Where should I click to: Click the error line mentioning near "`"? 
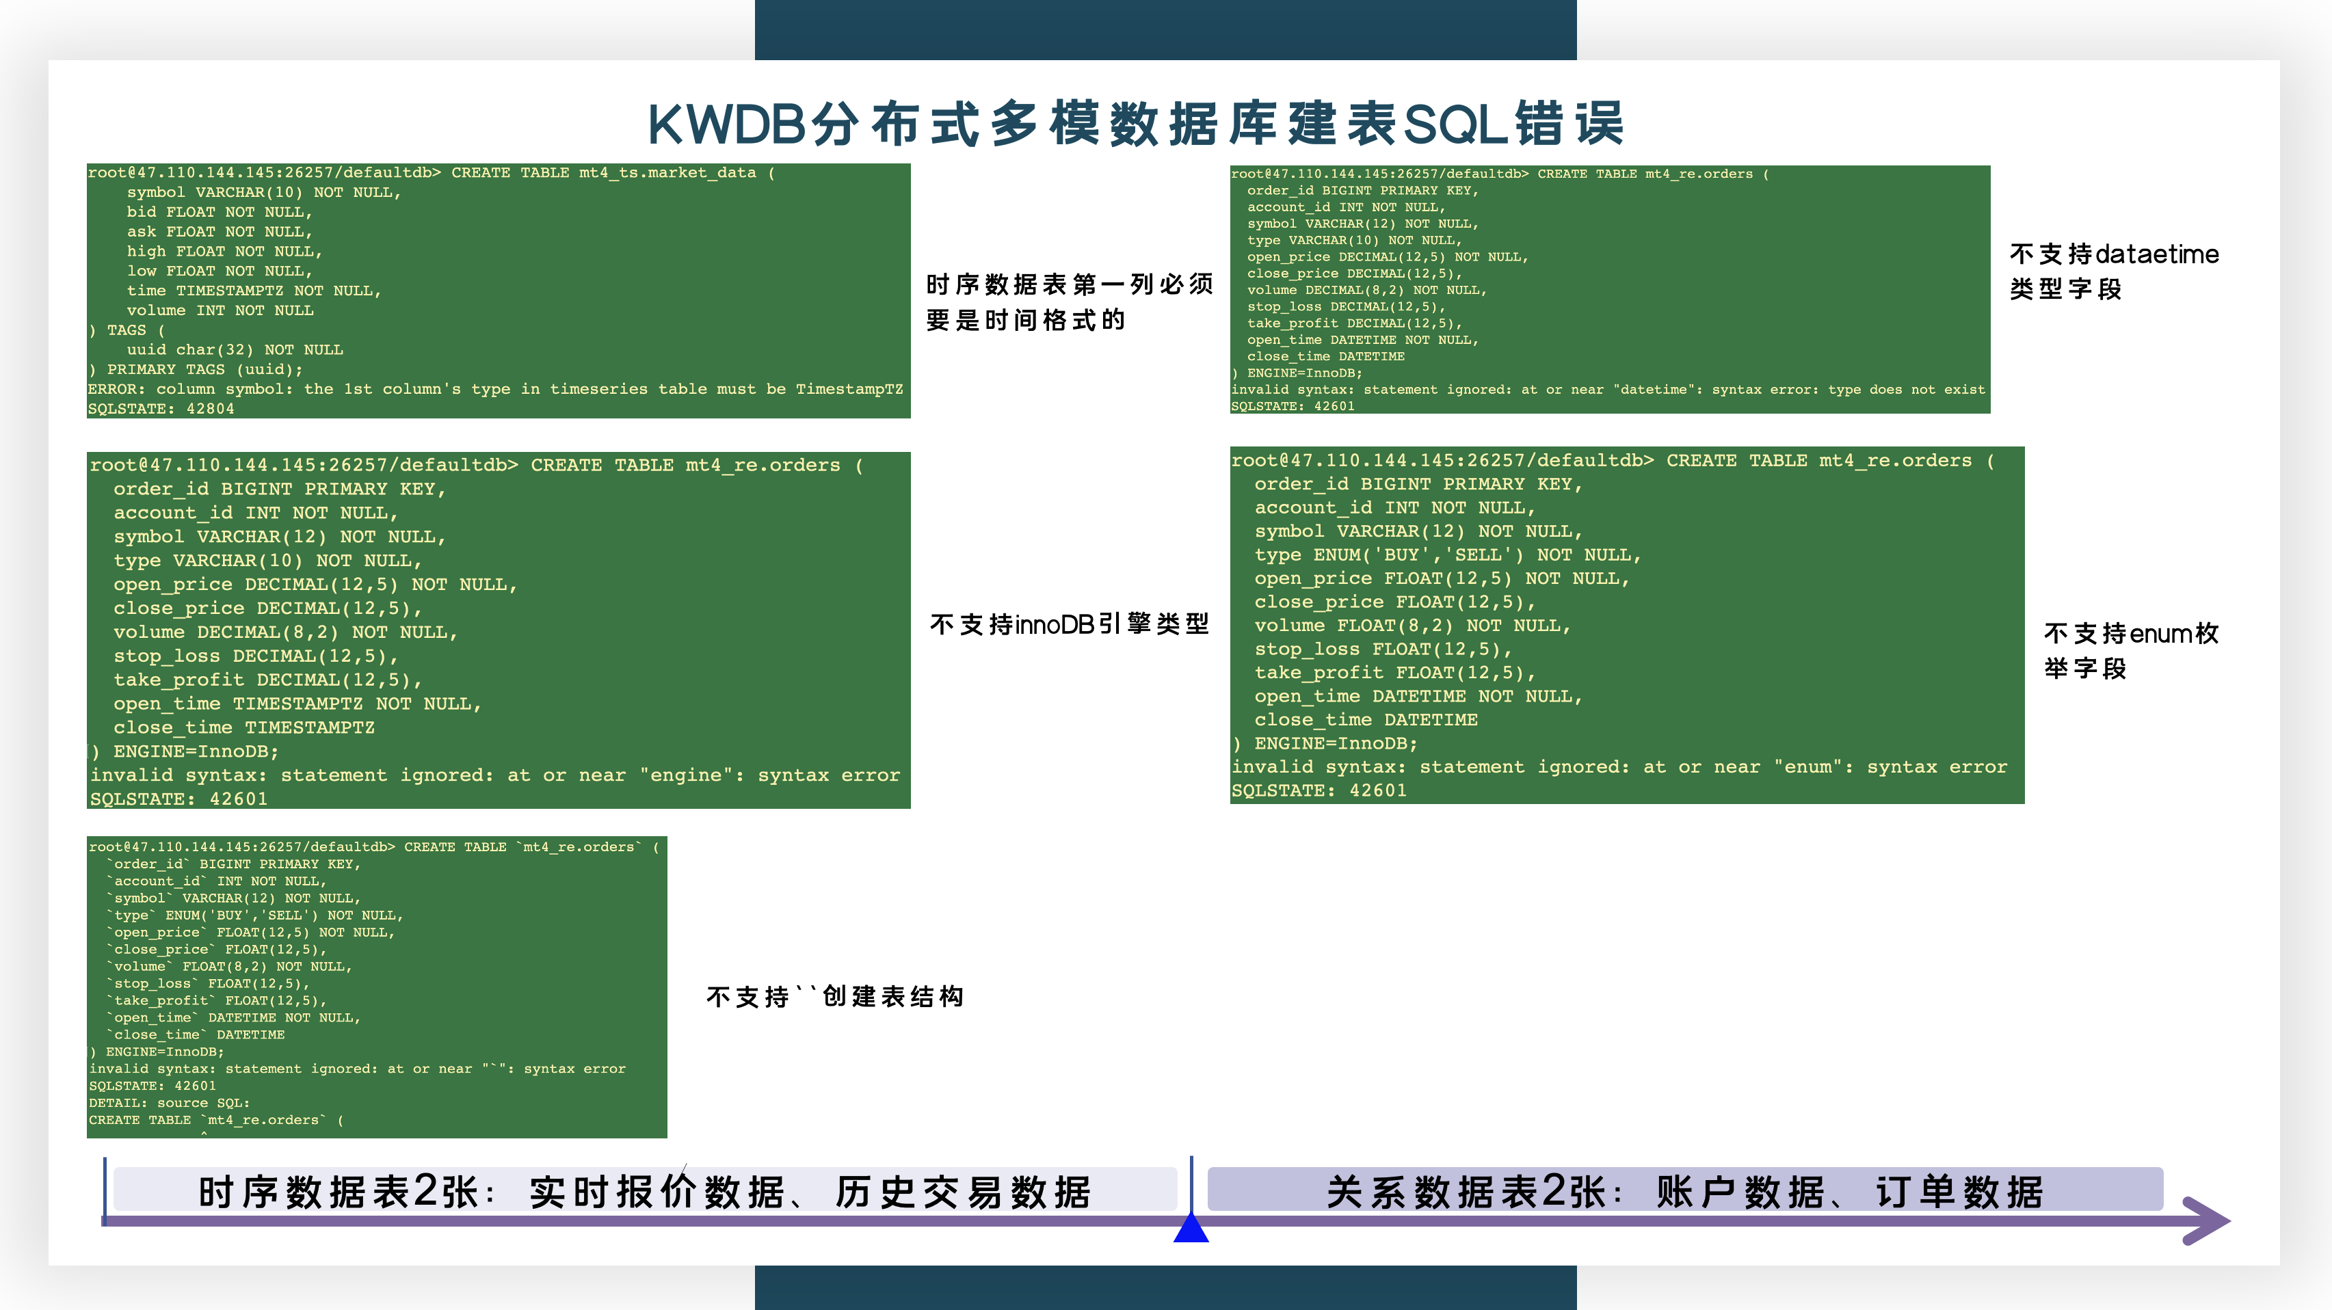click(358, 1068)
